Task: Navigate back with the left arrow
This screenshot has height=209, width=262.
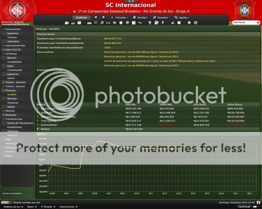Action: [x=95, y=17]
